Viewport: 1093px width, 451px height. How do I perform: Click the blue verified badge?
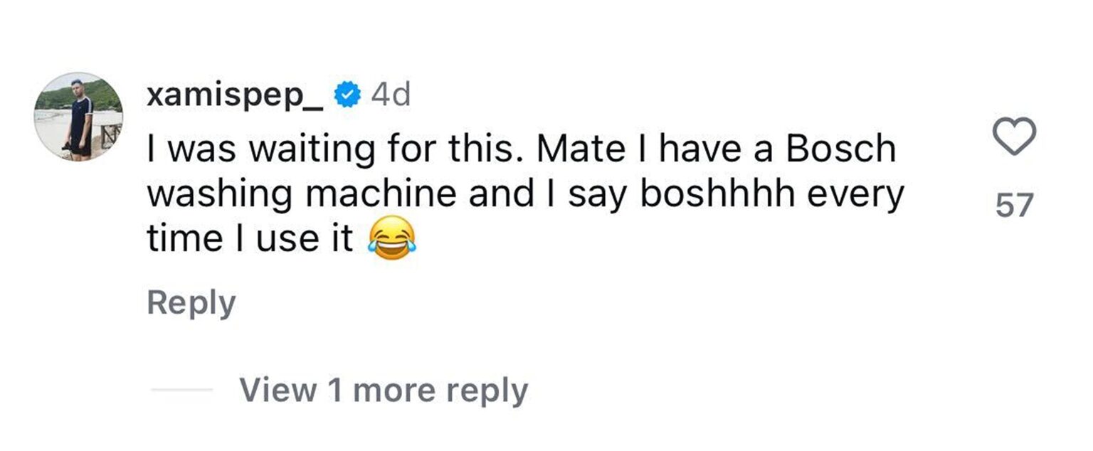[x=347, y=95]
